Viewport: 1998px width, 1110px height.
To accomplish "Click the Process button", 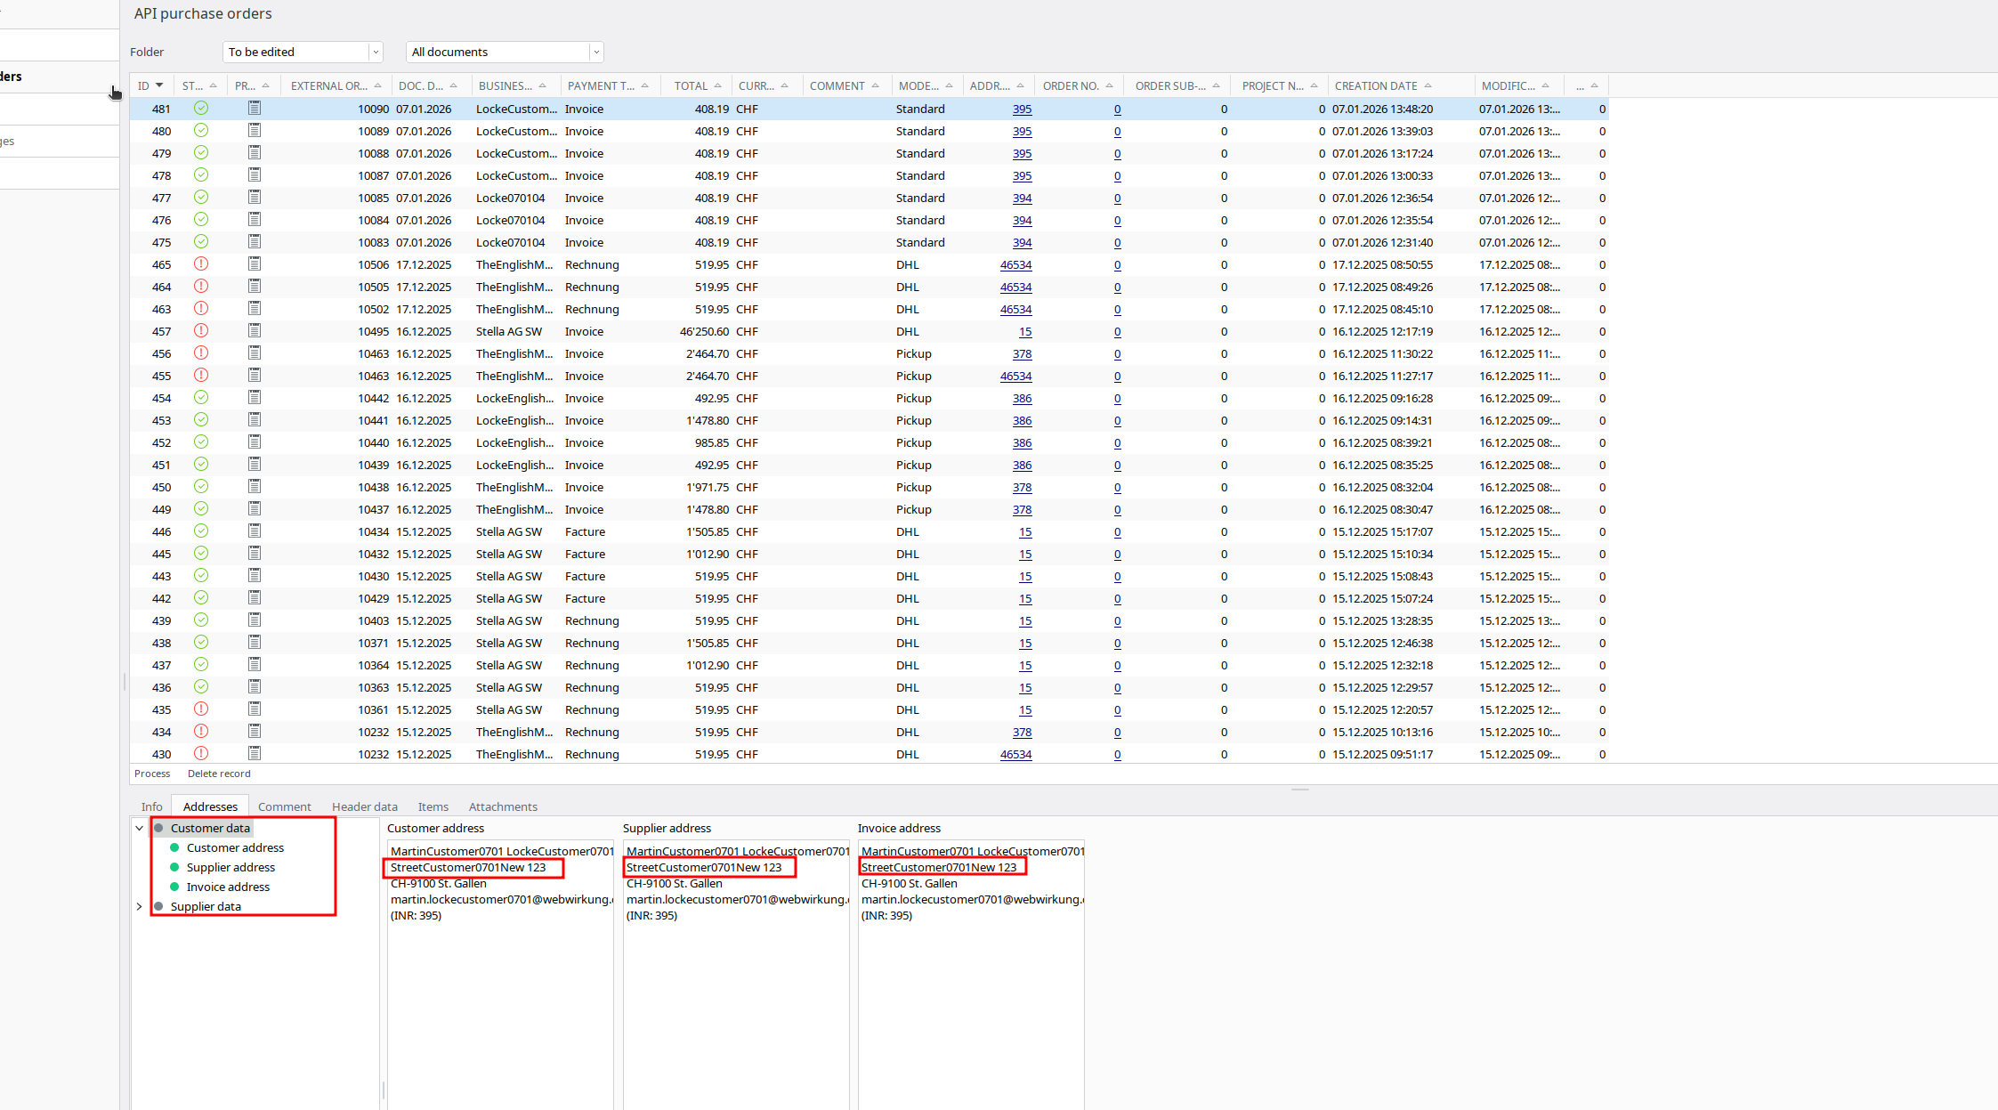I will pos(152,774).
